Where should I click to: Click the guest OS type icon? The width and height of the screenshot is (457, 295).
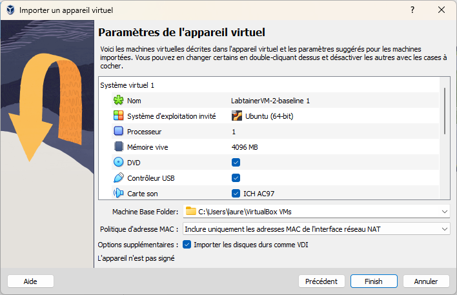coord(118,116)
